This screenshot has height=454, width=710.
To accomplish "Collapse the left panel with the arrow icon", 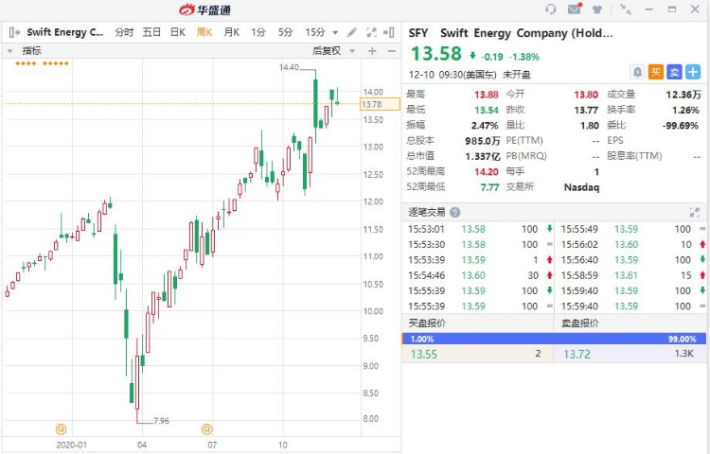I will pos(14,32).
